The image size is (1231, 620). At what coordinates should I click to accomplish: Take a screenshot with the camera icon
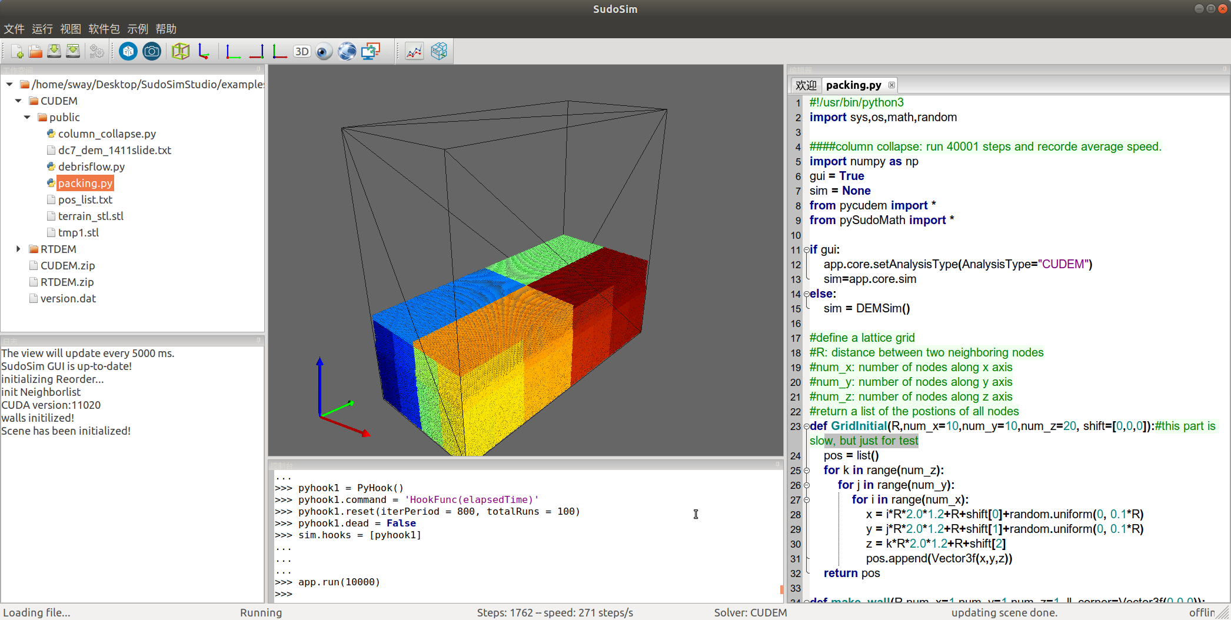[x=152, y=52]
